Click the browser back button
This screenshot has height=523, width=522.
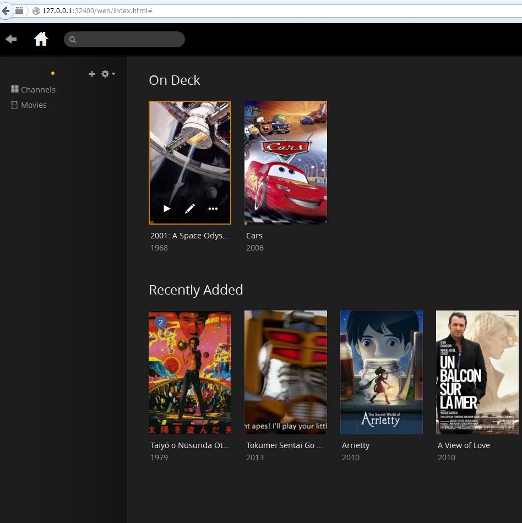[6, 11]
